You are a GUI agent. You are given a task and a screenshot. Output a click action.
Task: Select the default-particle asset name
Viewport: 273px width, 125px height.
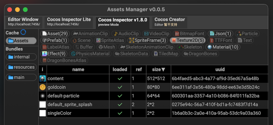(63, 96)
